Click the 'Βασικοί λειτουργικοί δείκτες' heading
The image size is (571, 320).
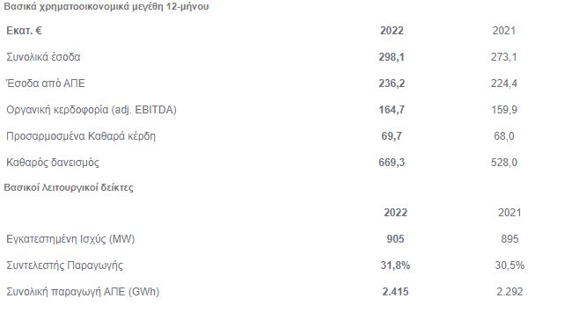[69, 188]
